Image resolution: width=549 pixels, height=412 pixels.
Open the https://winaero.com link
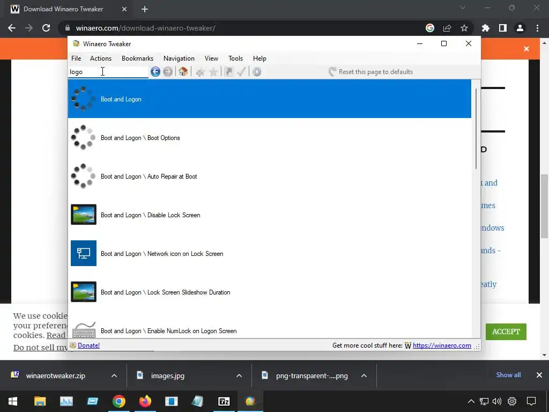click(x=442, y=345)
